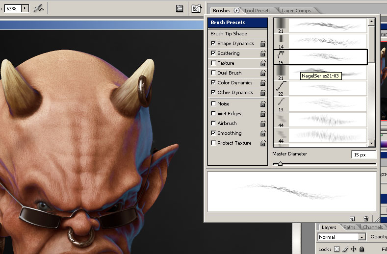The image size is (387, 254).
Task: Uncheck the Smoothing checkbox
Action: point(213,133)
